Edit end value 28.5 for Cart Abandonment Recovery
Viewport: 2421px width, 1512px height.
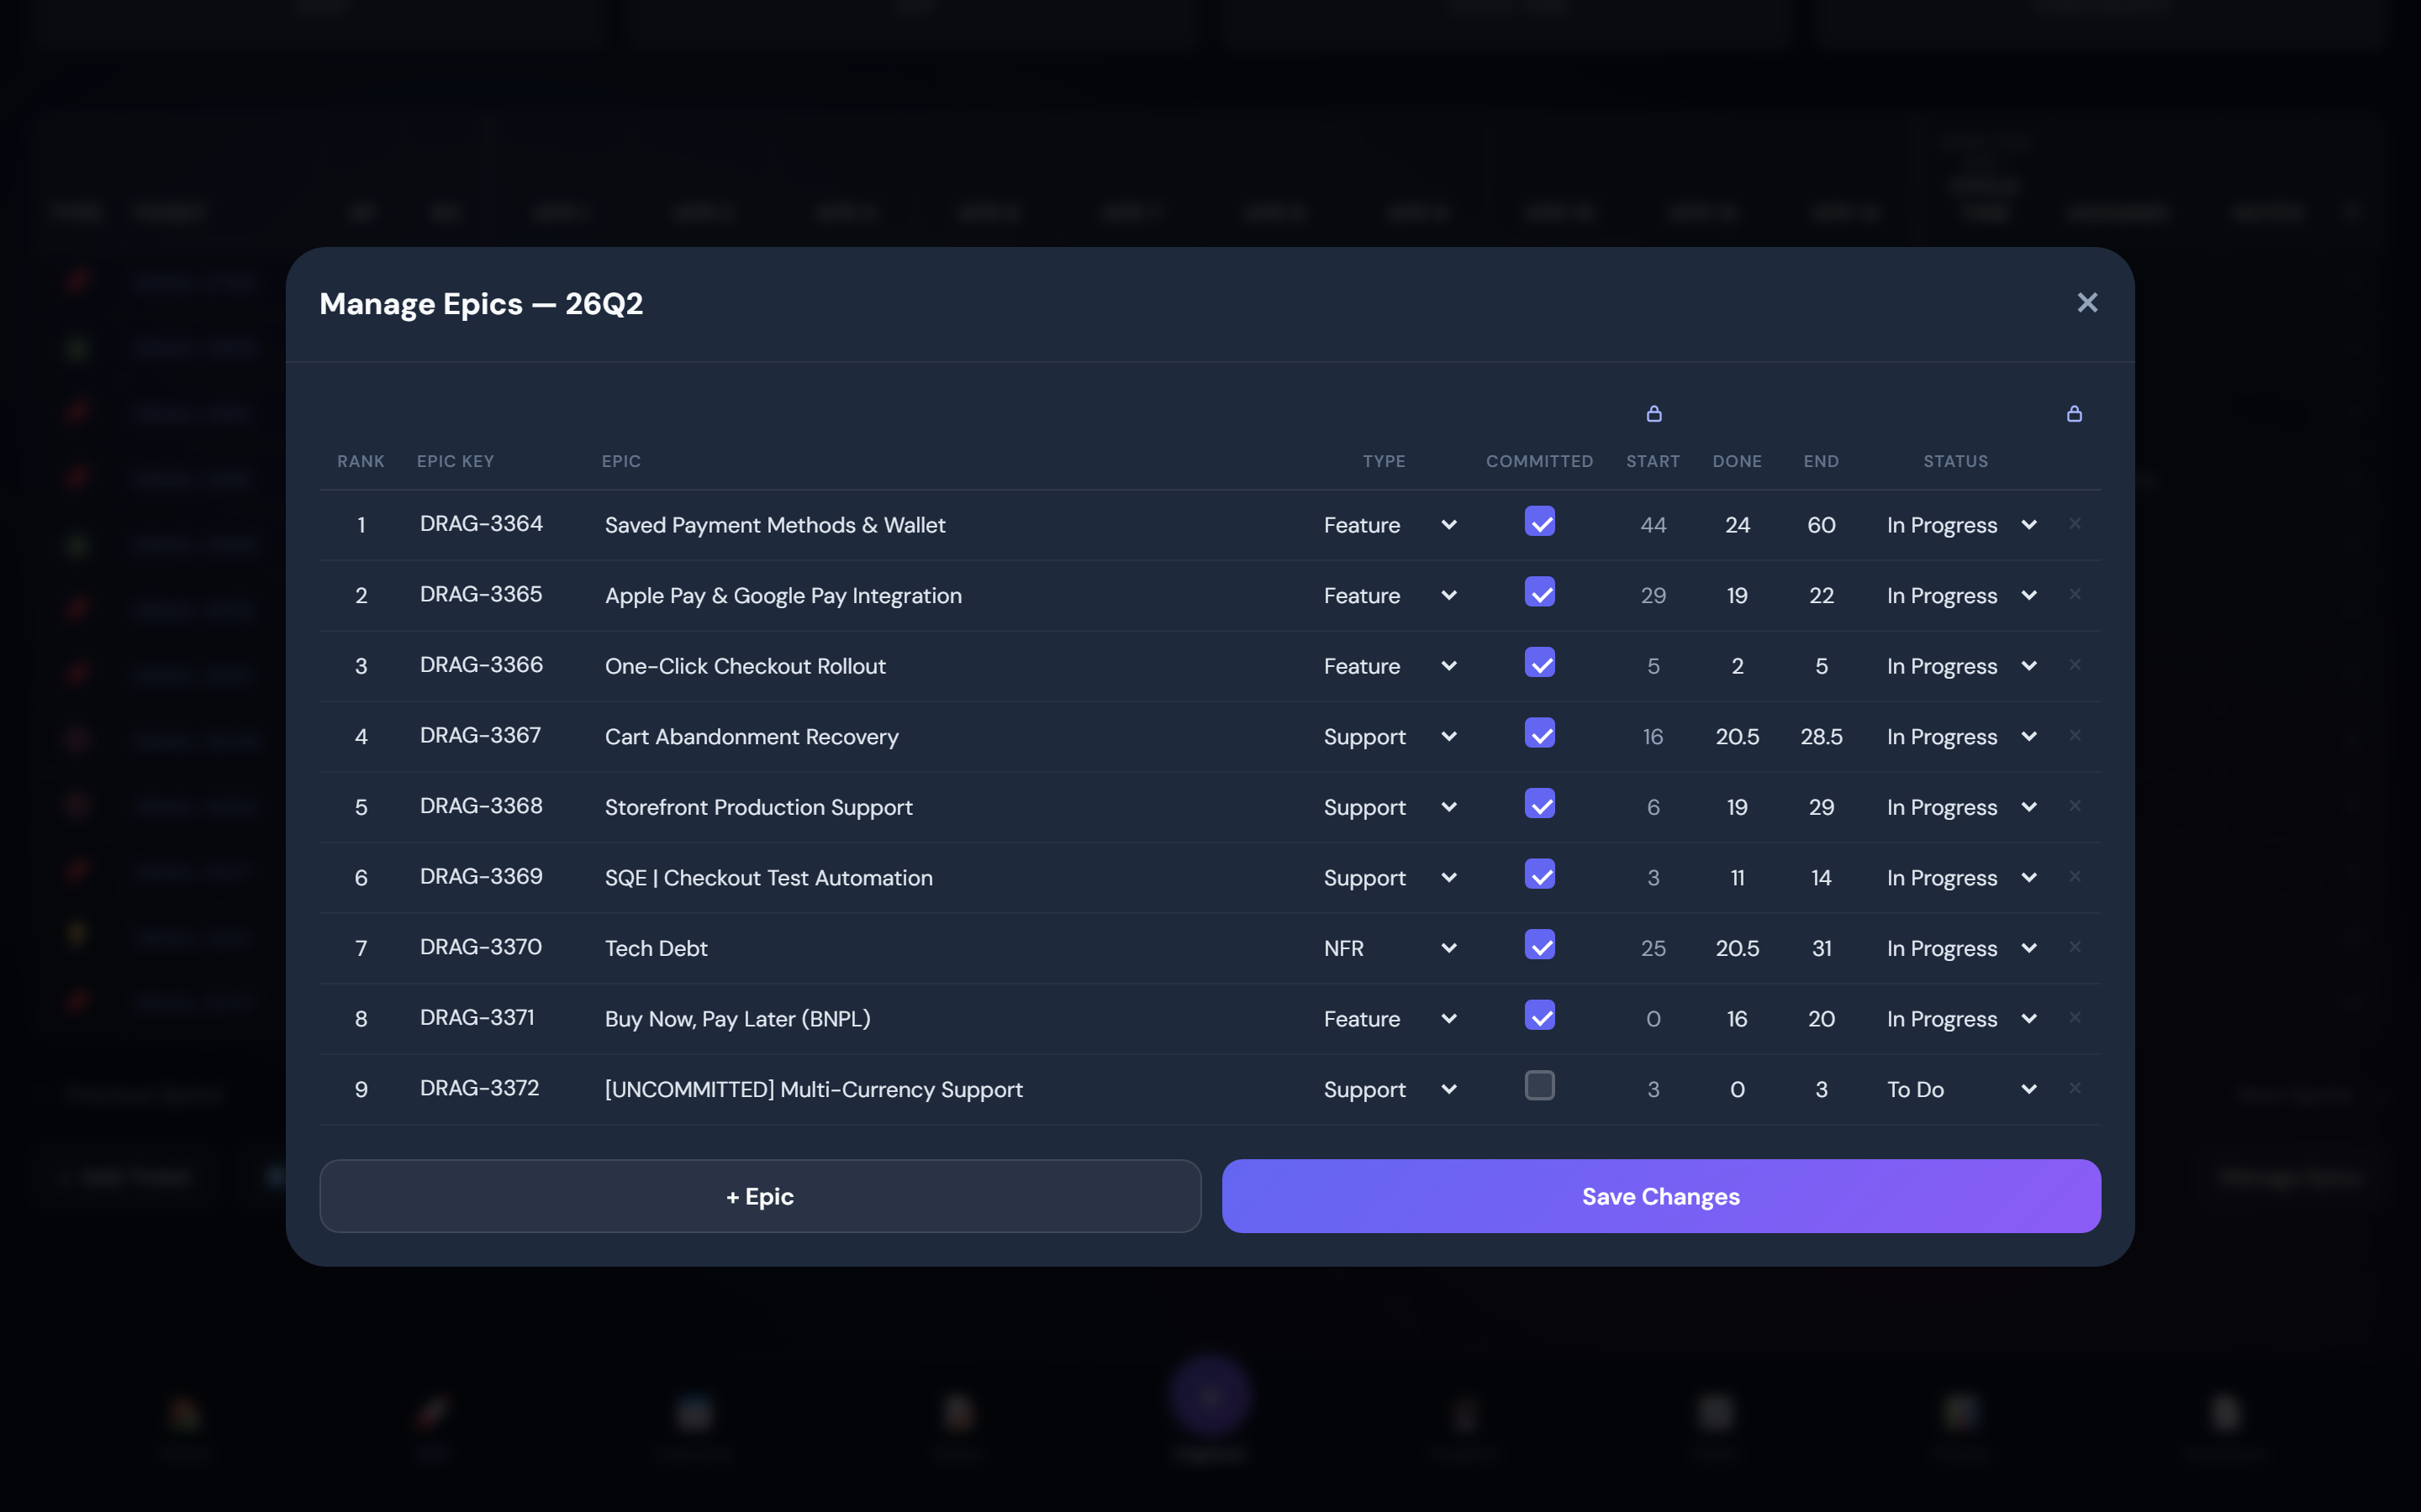pyautogui.click(x=1821, y=737)
